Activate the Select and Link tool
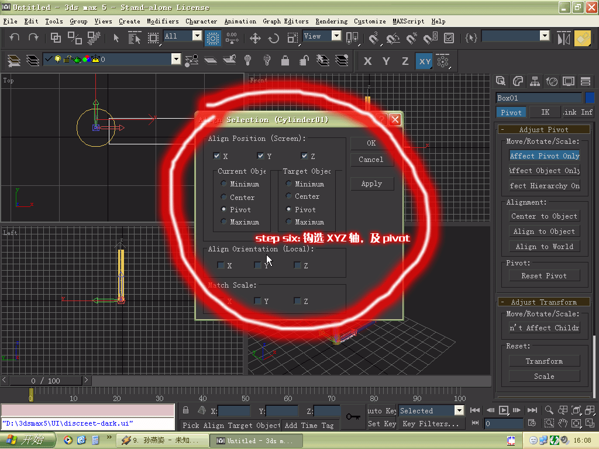This screenshot has width=599, height=449. [x=56, y=37]
